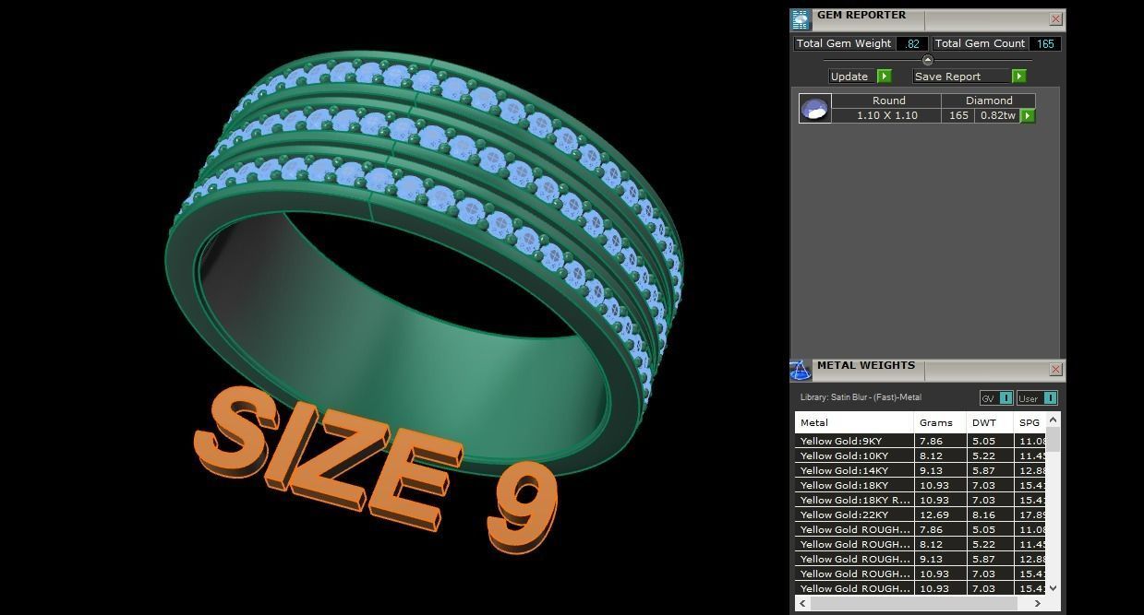1144x615 pixels.
Task: Sort by the Grams column header
Action: [x=940, y=422]
